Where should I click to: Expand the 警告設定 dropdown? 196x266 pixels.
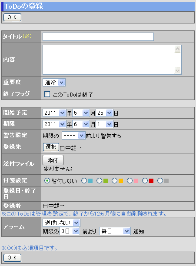pos(73,136)
